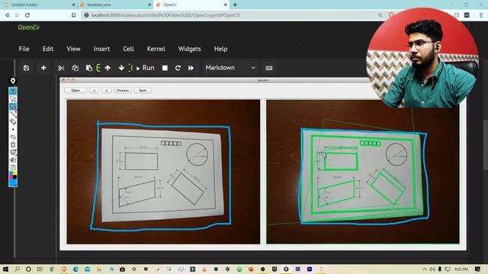Pick the blue current color swatch
This screenshot has width=488, height=274.
pyautogui.click(x=13, y=183)
